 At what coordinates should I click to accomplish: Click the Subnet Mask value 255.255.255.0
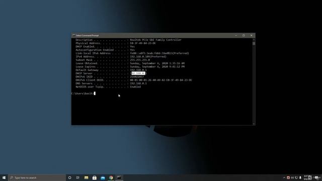(x=140, y=60)
